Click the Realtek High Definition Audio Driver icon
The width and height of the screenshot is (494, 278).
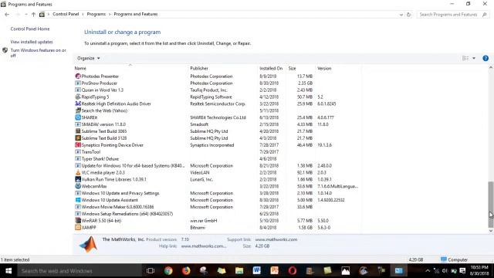pyautogui.click(x=78, y=103)
